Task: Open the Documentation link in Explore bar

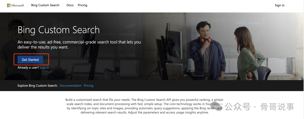Action: coord(71,85)
